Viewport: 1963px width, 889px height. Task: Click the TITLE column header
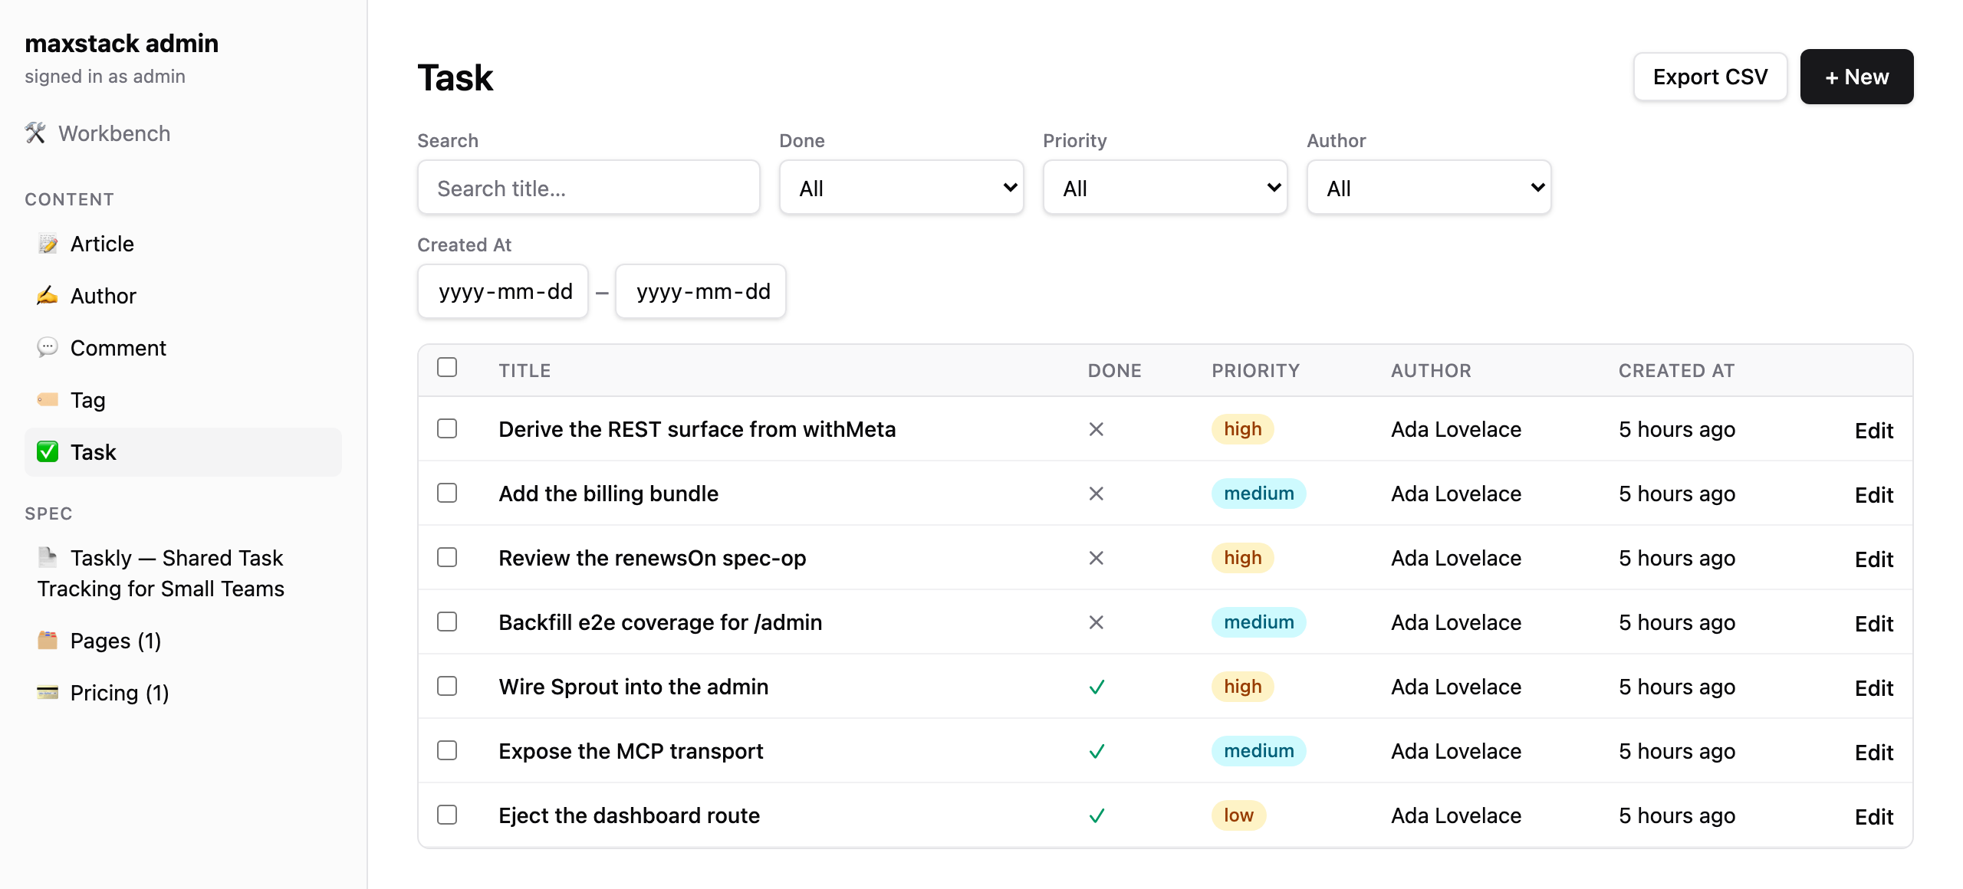pyautogui.click(x=524, y=371)
